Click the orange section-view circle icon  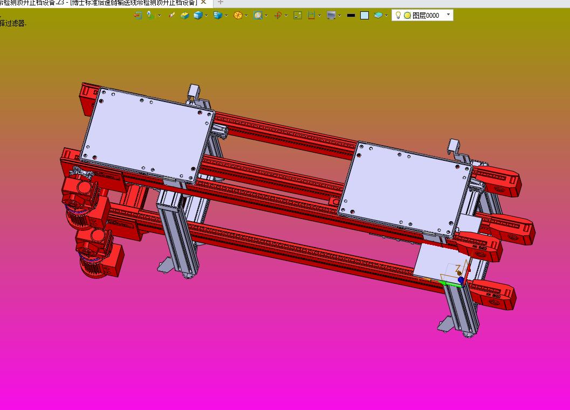[x=238, y=15]
